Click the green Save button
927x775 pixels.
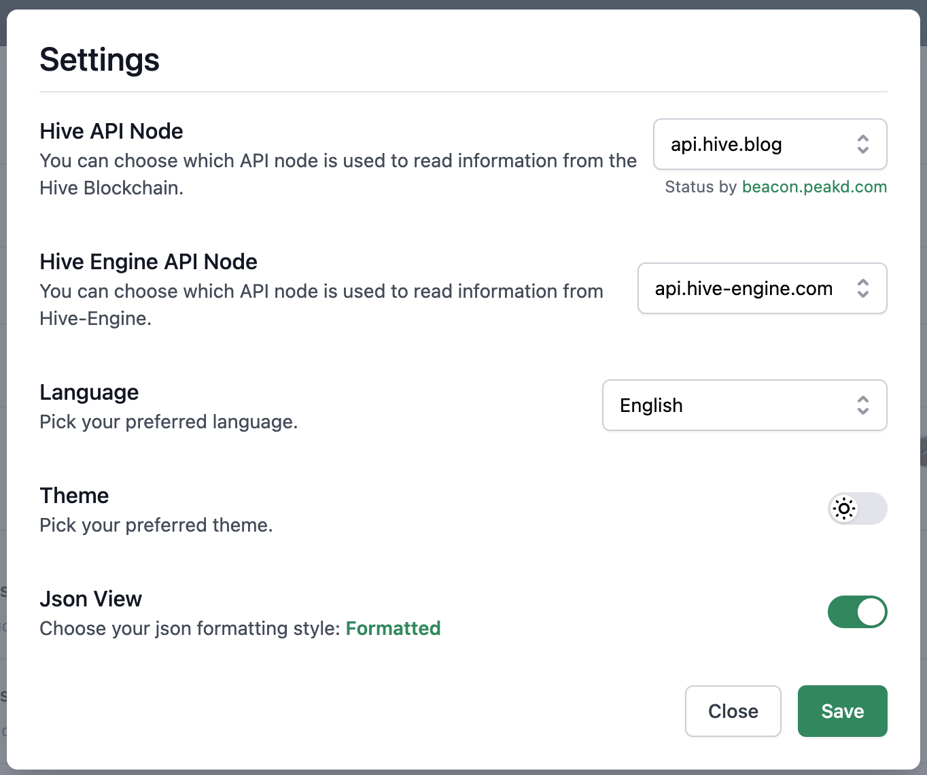pyautogui.click(x=842, y=711)
